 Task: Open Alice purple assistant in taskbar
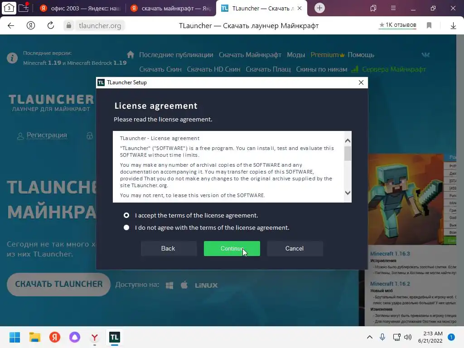tap(75, 337)
